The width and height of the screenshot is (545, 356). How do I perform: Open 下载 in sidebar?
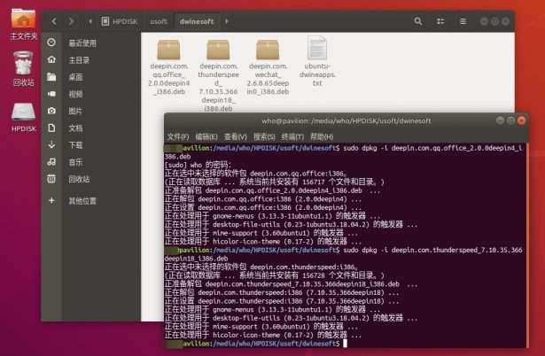click(x=75, y=145)
